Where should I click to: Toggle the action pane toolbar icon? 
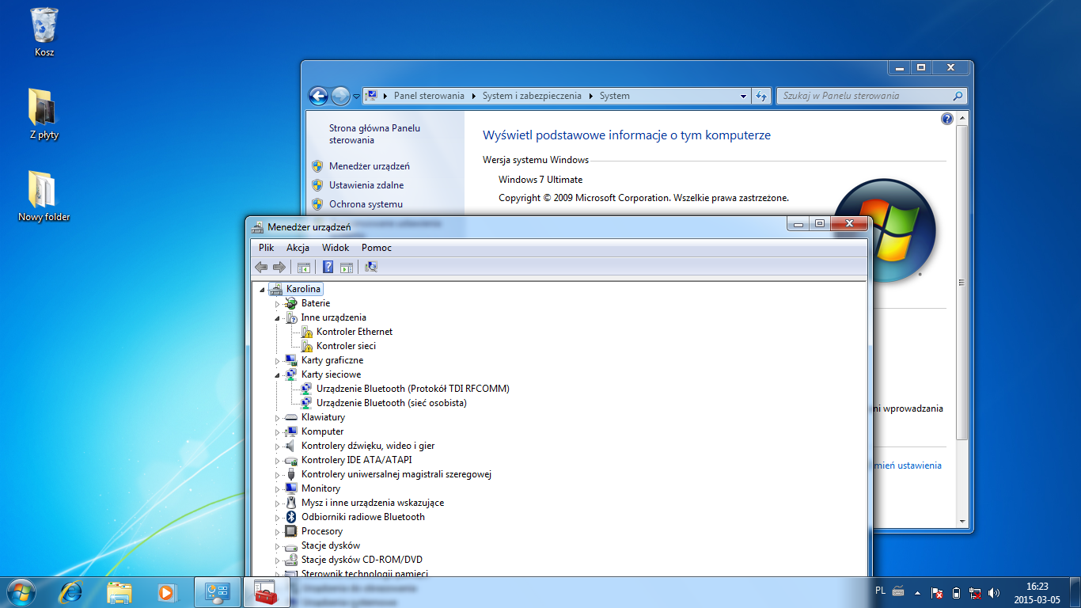346,267
